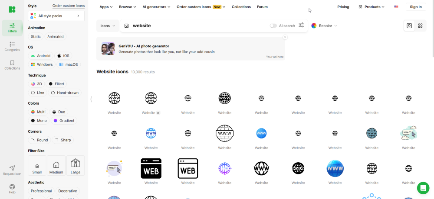The height and width of the screenshot is (199, 434).
Task: Filter by Android OS style
Action: [x=41, y=56]
